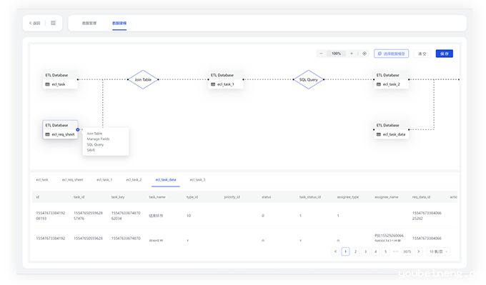The width and height of the screenshot is (486, 285).
Task: Open the rows-per-page dropdown
Action: (x=438, y=251)
